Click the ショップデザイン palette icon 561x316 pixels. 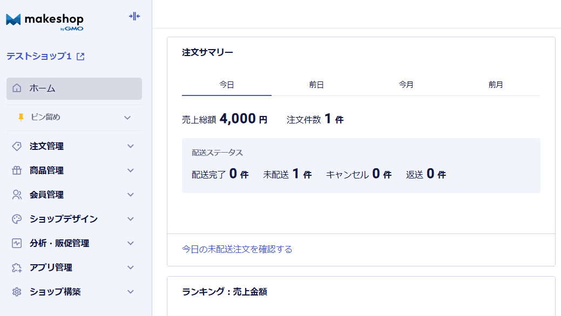click(17, 219)
